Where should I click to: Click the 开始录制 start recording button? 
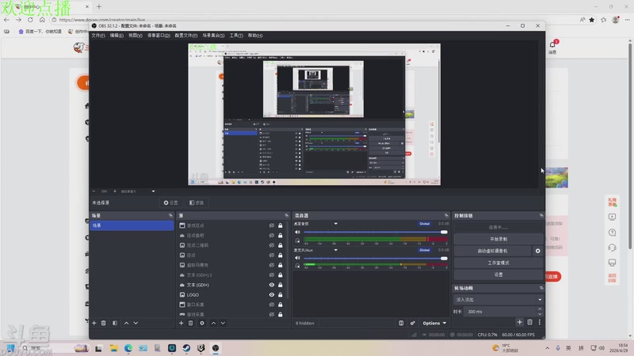click(x=498, y=239)
